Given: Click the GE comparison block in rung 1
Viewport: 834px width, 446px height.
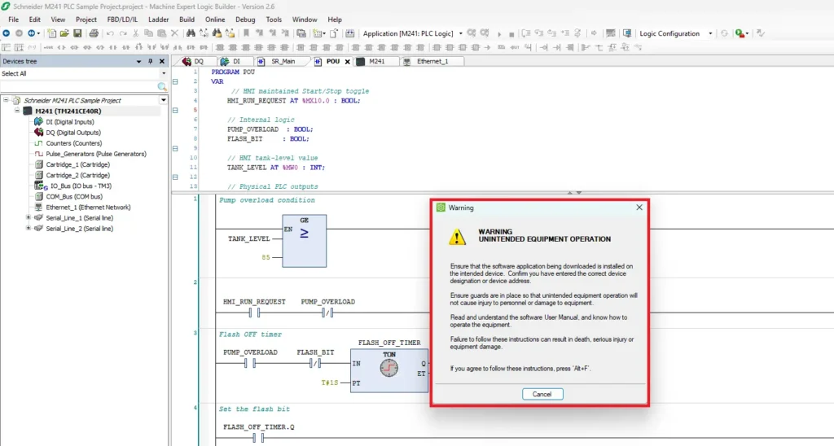Looking at the screenshot, I should 305,241.
